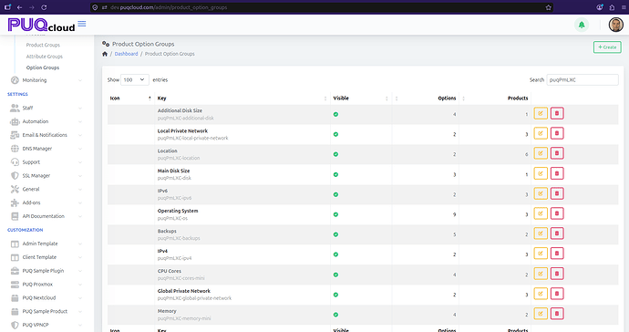This screenshot has width=629, height=332.
Task: Open Admin Template menu item
Action: 46,244
